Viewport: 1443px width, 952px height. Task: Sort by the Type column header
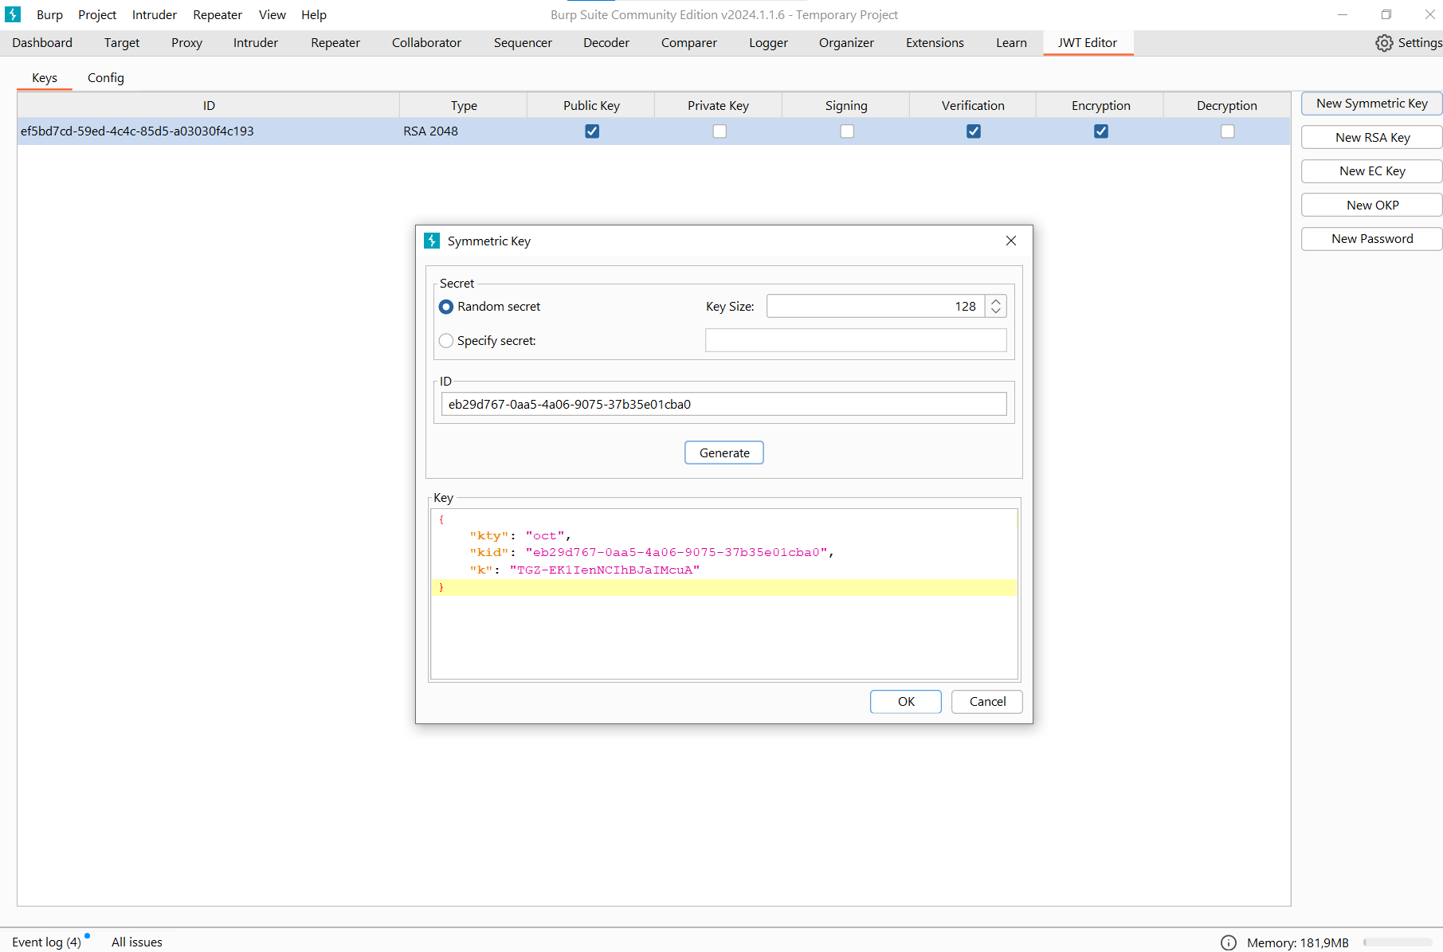pyautogui.click(x=464, y=106)
